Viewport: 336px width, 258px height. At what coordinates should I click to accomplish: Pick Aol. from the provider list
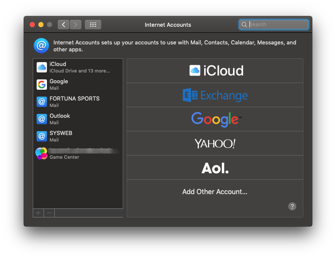click(x=215, y=168)
